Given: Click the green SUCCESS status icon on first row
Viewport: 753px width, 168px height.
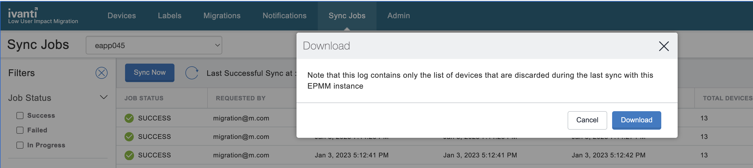Looking at the screenshot, I should (129, 118).
